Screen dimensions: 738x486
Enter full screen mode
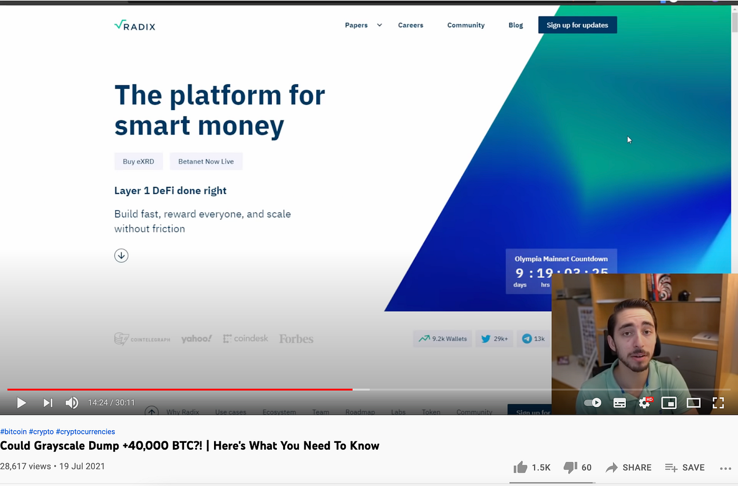[x=718, y=403]
